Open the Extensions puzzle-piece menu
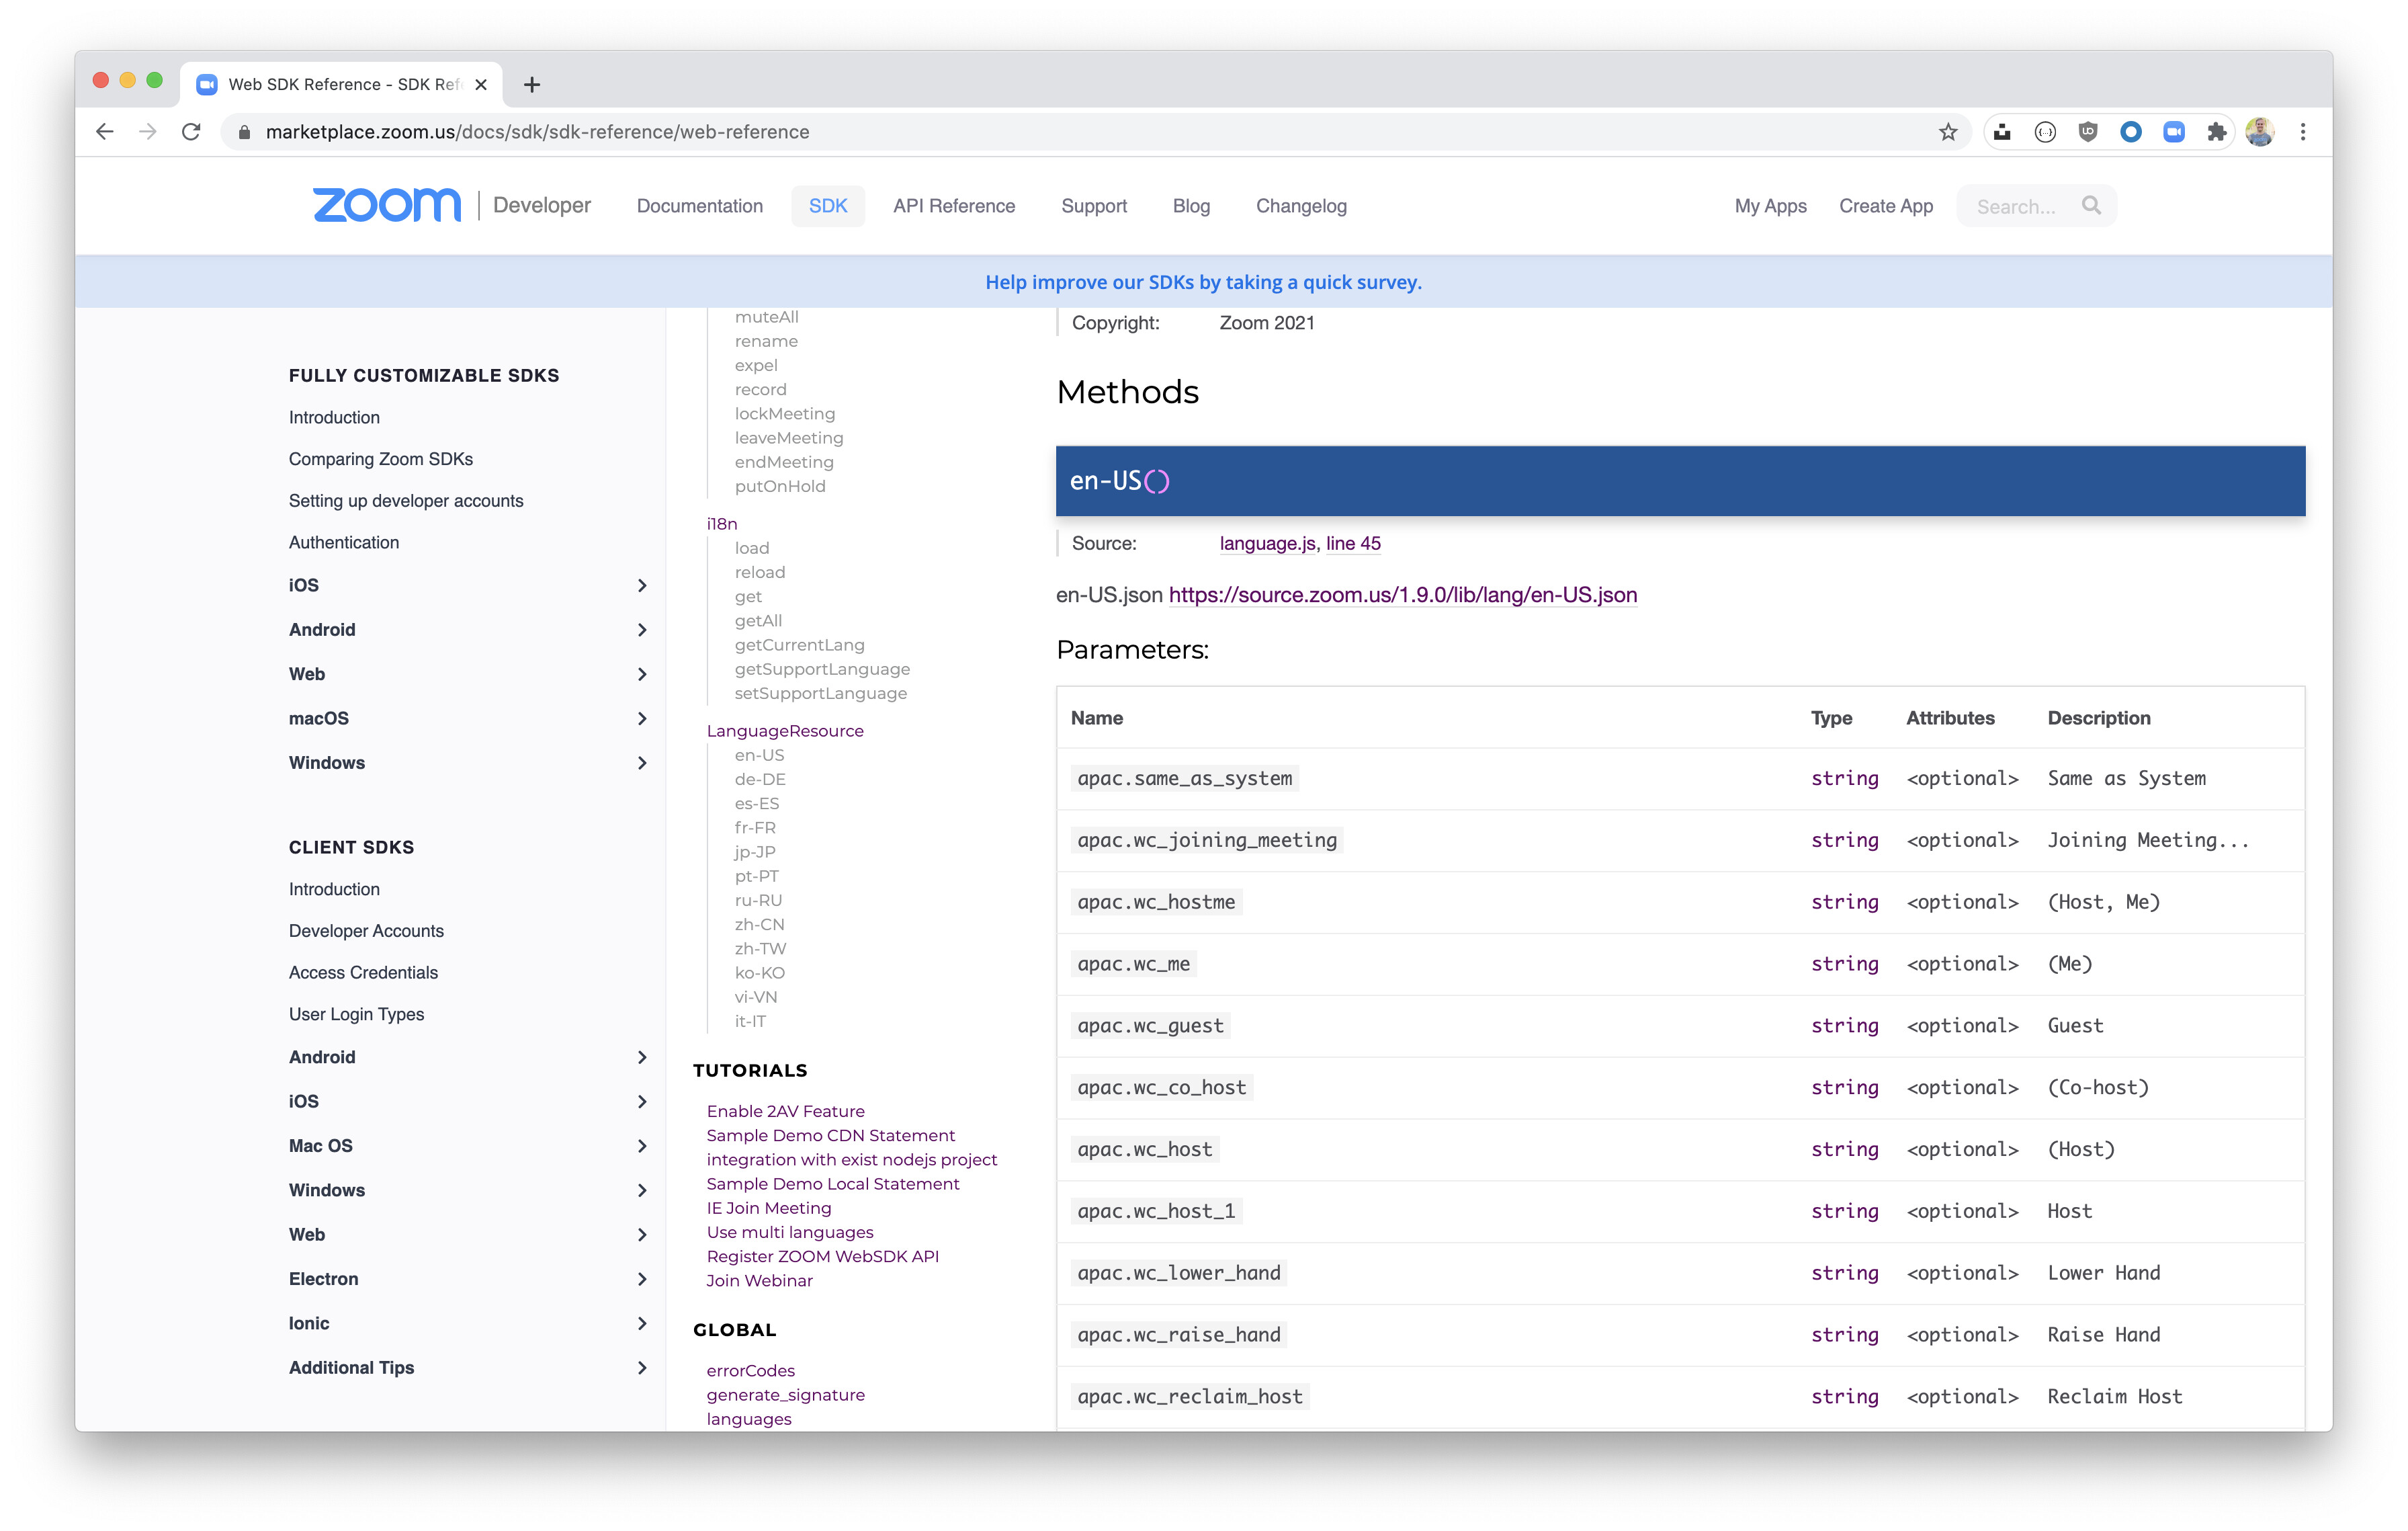Image resolution: width=2408 pixels, height=1531 pixels. coord(2217,132)
